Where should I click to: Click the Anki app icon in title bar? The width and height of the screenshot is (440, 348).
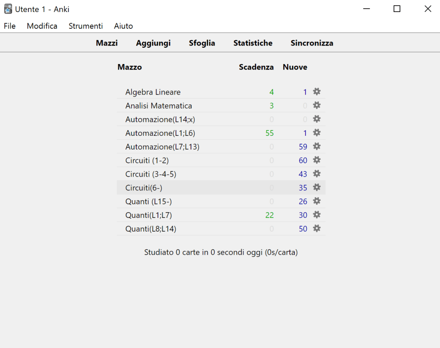tap(8, 9)
